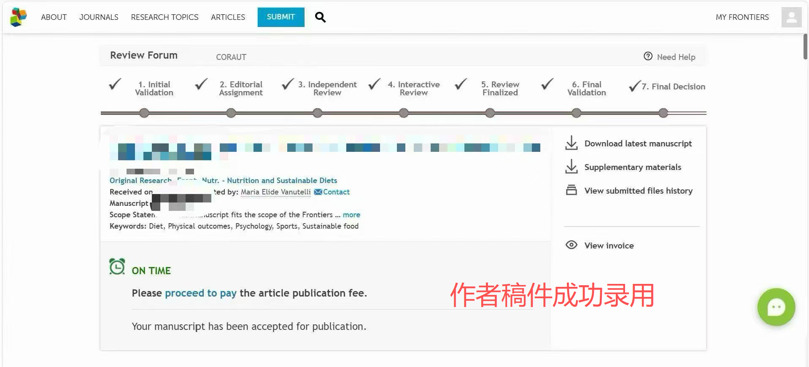Click the Review Forum heading
This screenshot has height=367, width=809.
pos(144,55)
